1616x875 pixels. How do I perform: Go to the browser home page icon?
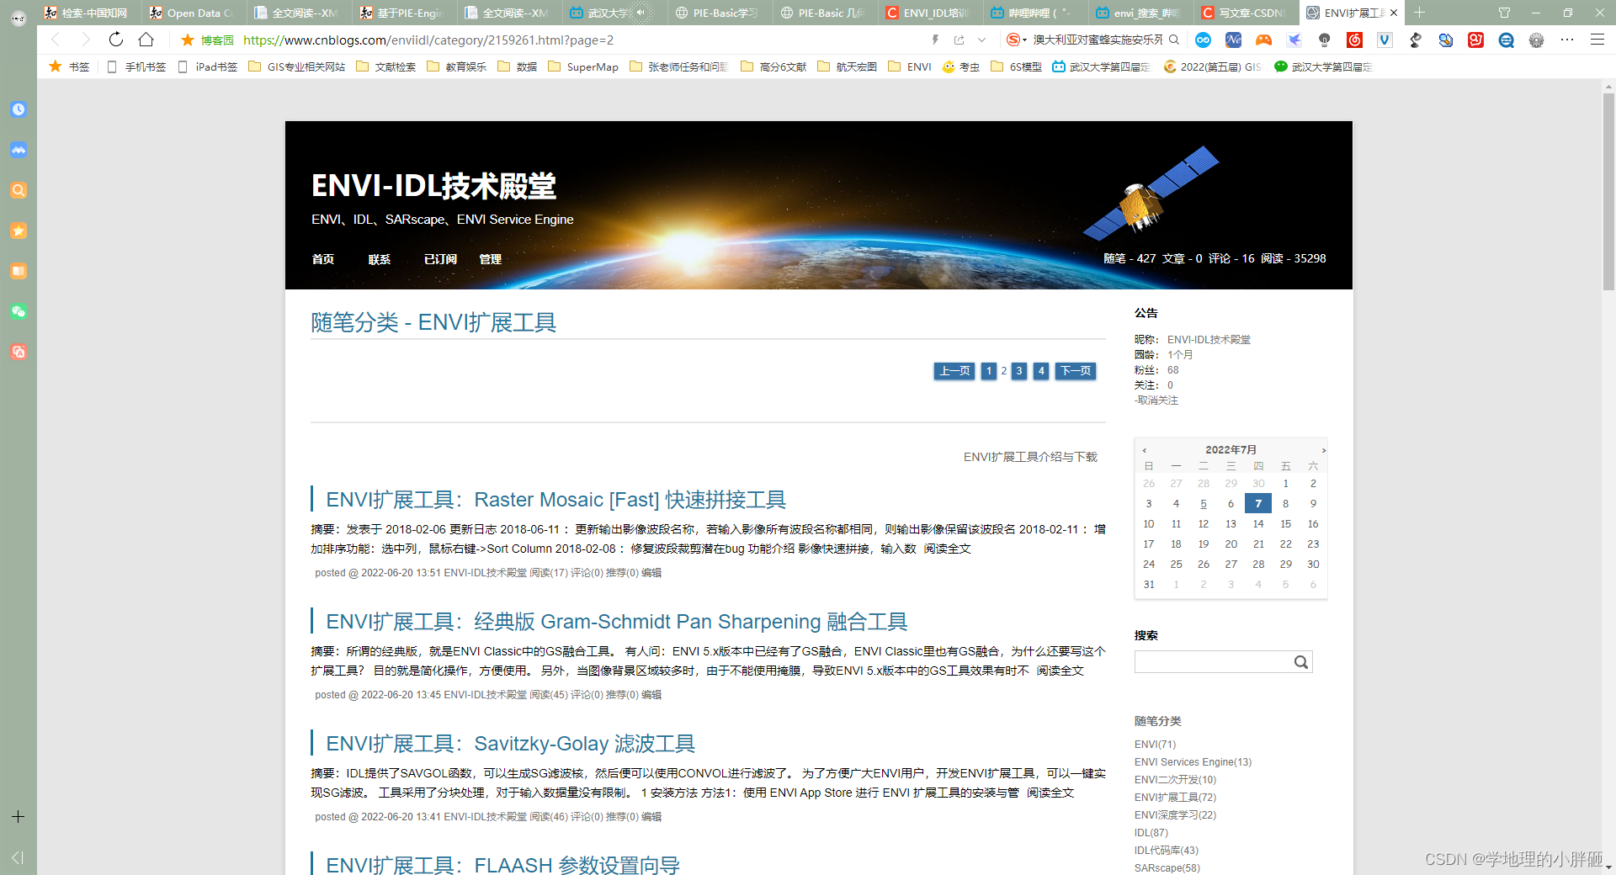pyautogui.click(x=146, y=40)
